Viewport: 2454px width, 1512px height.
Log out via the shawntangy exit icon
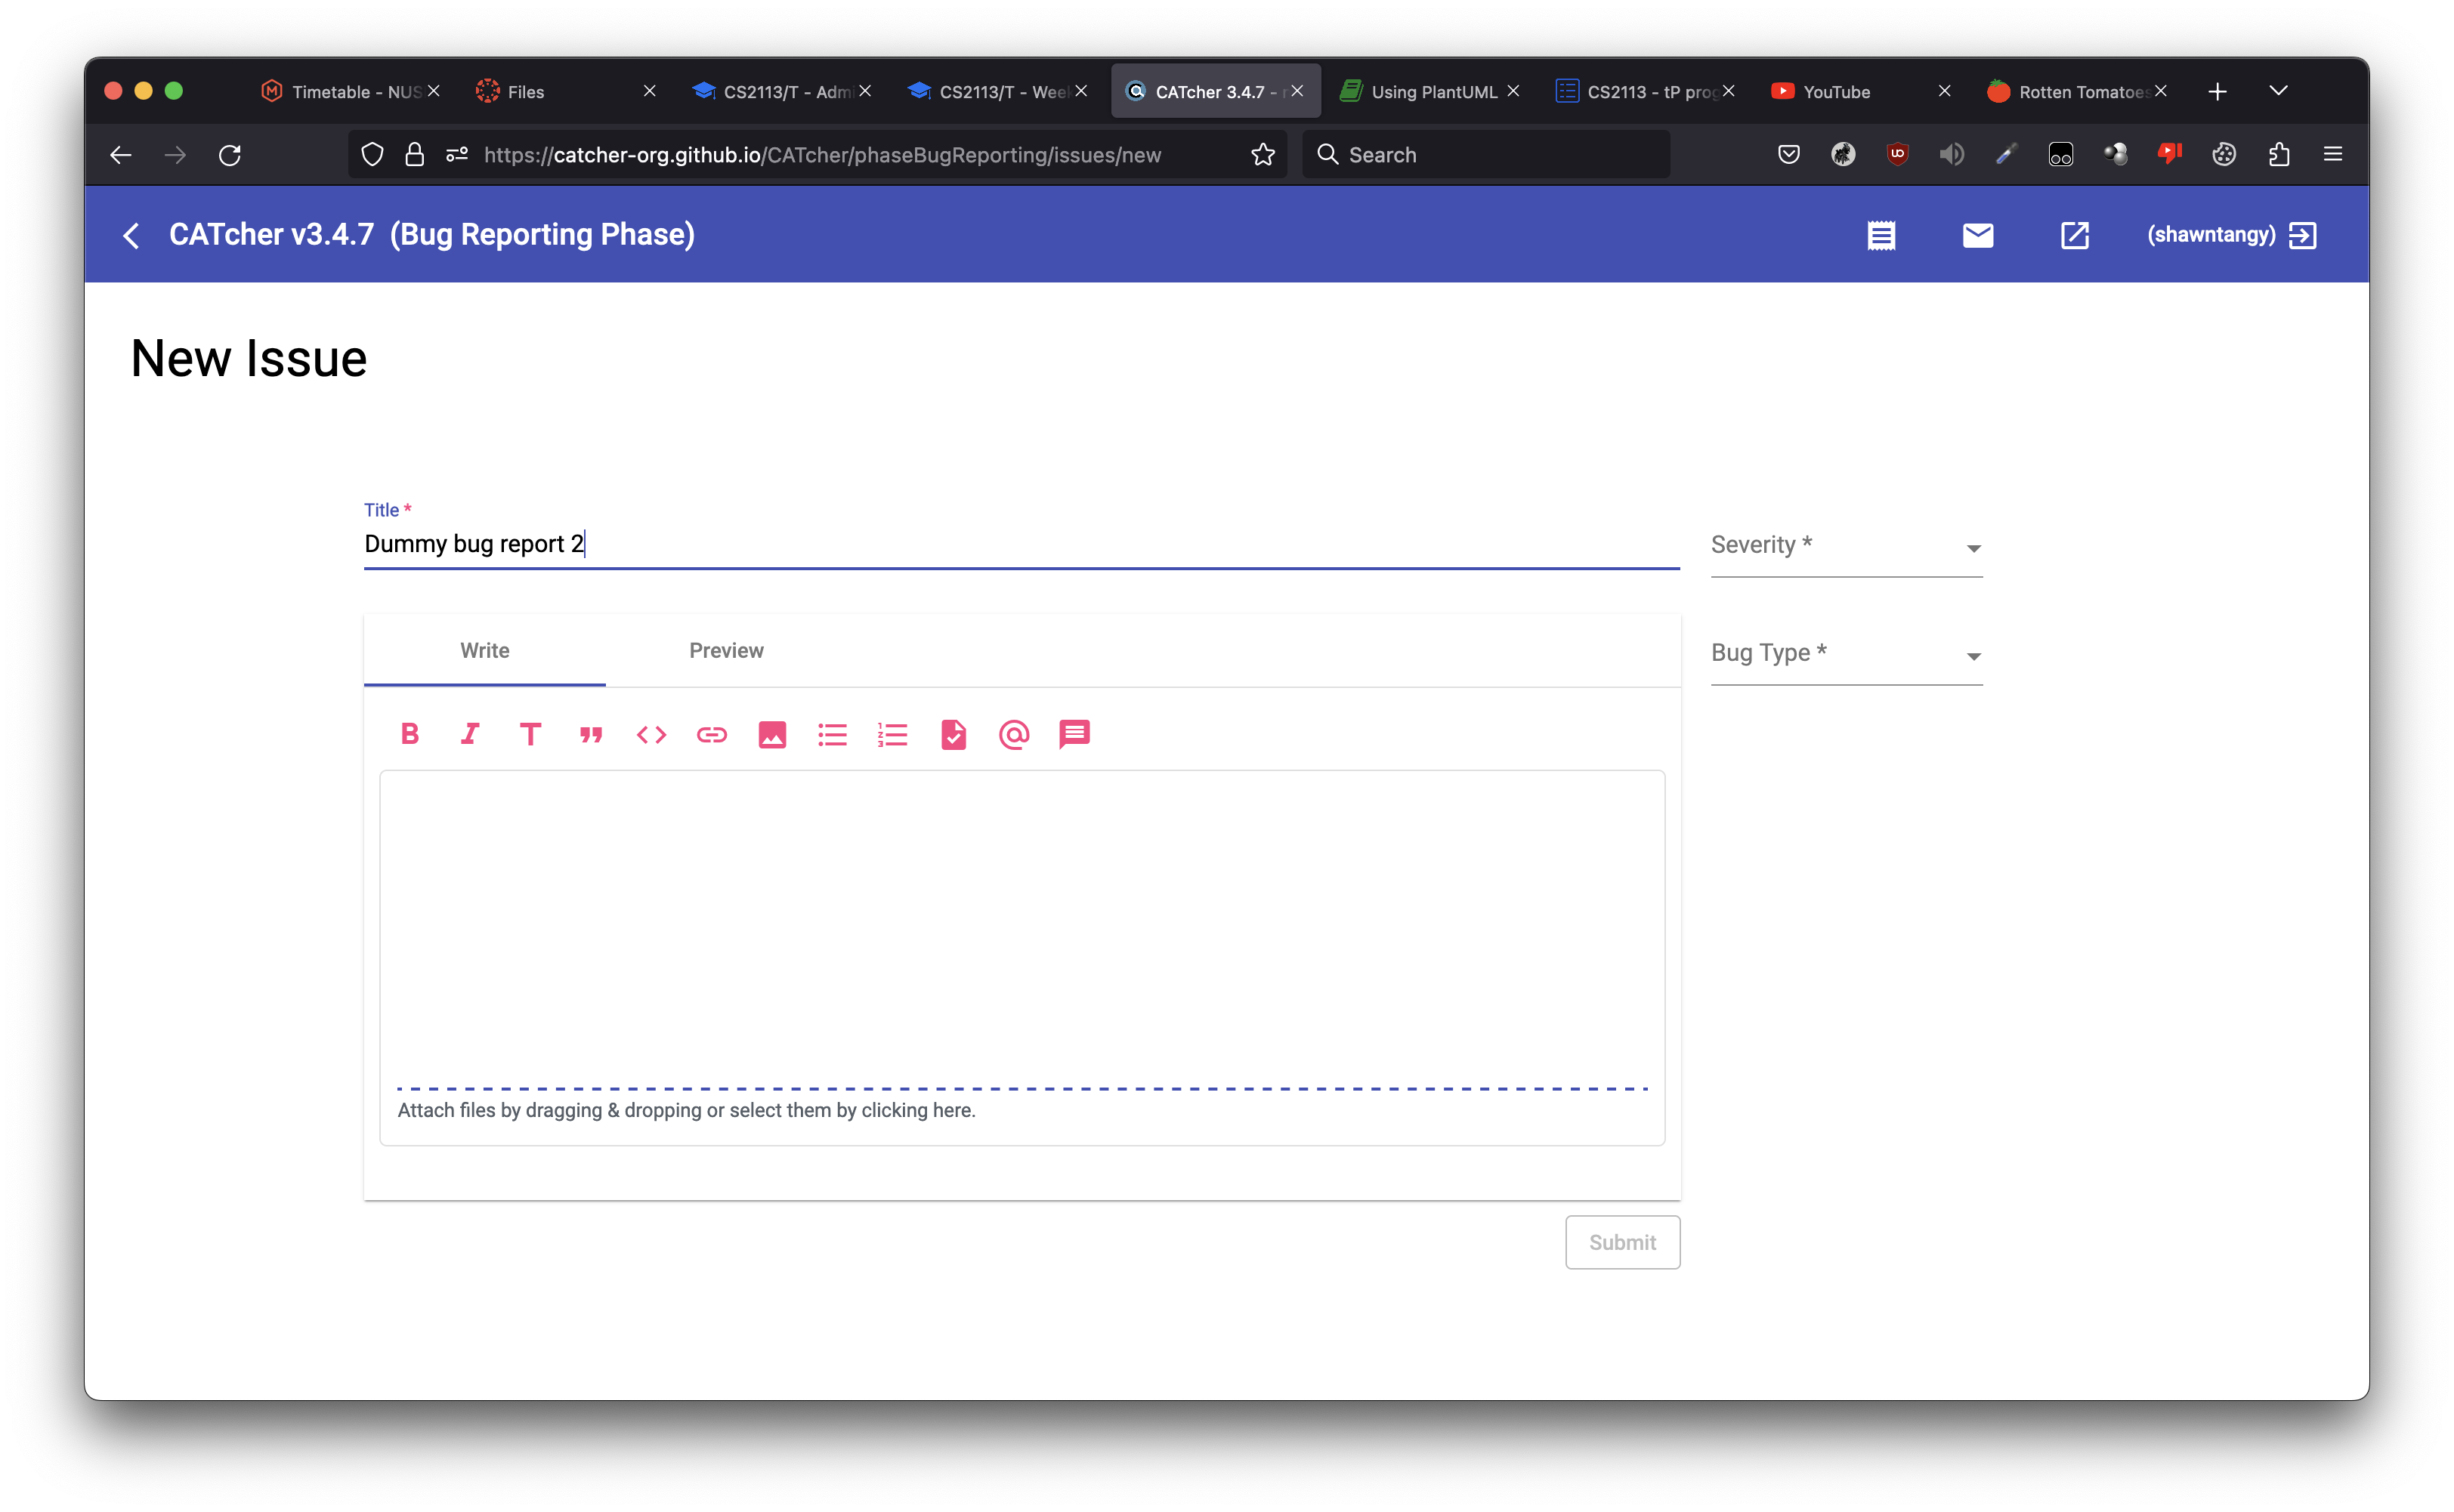click(2302, 235)
